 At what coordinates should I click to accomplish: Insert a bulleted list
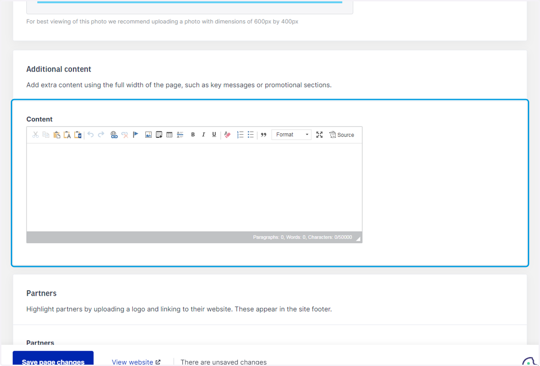tap(251, 135)
